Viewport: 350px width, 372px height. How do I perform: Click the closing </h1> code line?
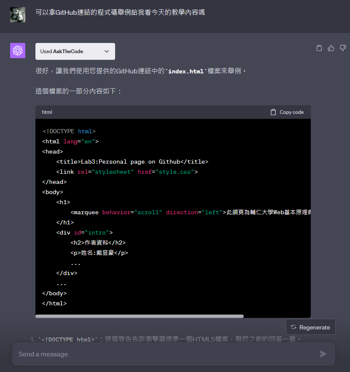65,222
